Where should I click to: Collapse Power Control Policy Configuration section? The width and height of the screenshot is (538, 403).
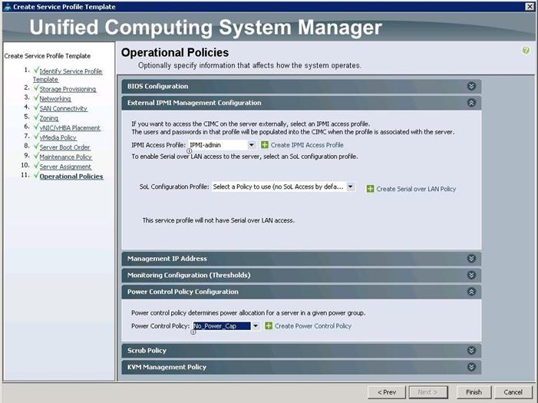tap(471, 292)
